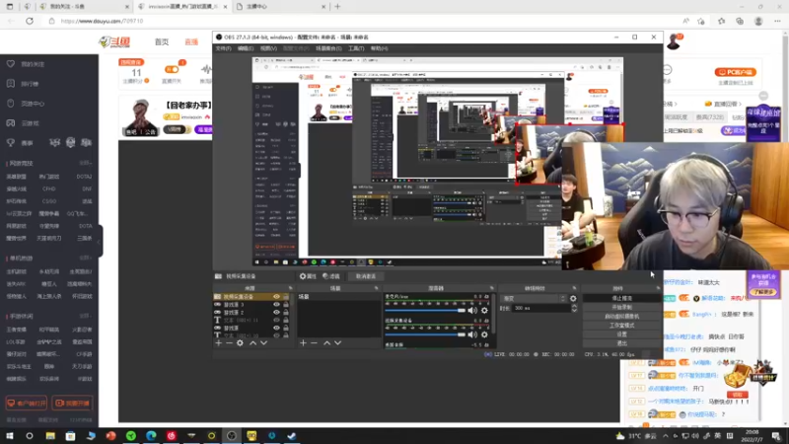789x444 pixels.
Task: Click the volume slider of second mixer channel
Action: (x=425, y=334)
